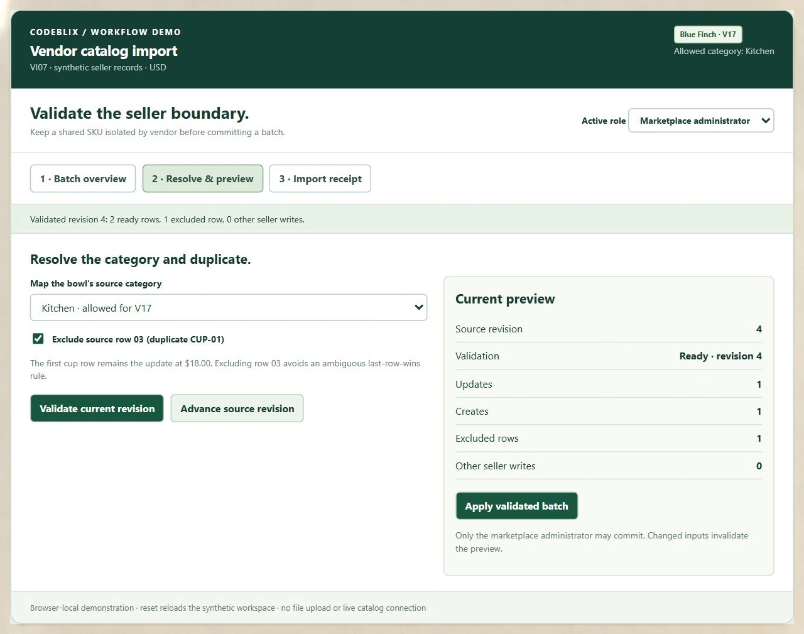Open the bowl's source category dropdown
The height and width of the screenshot is (634, 804).
(229, 308)
